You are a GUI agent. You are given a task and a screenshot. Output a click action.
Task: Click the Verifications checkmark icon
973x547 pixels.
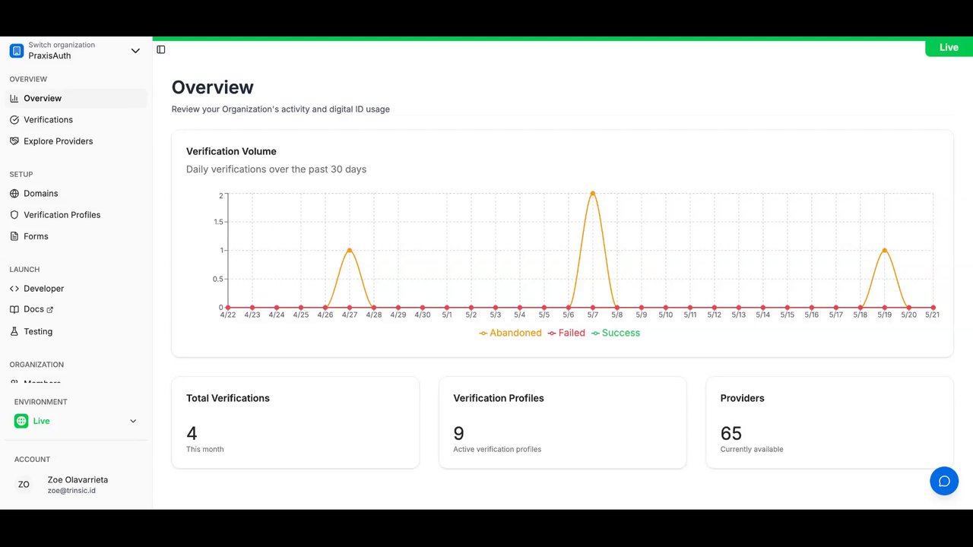pos(14,120)
